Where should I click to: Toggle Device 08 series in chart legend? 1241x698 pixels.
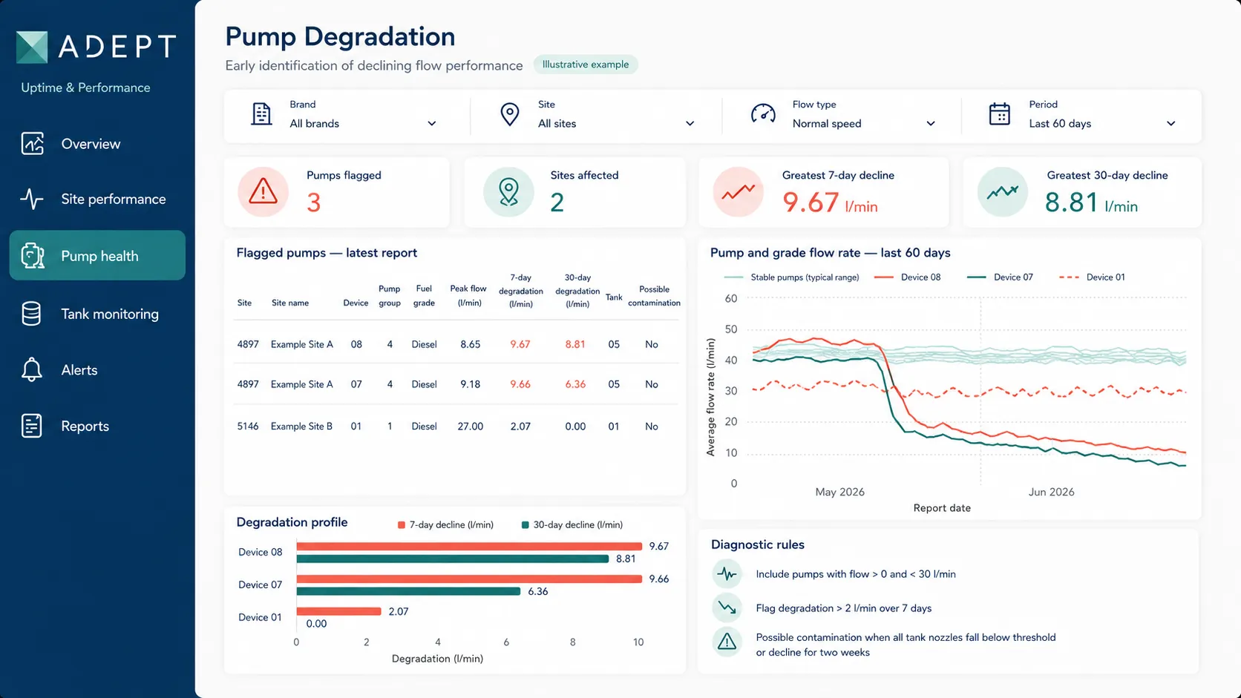907,277
